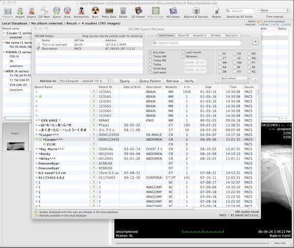Click the Report toolbar icon
The image size is (294, 248).
pyautogui.click(x=217, y=11)
